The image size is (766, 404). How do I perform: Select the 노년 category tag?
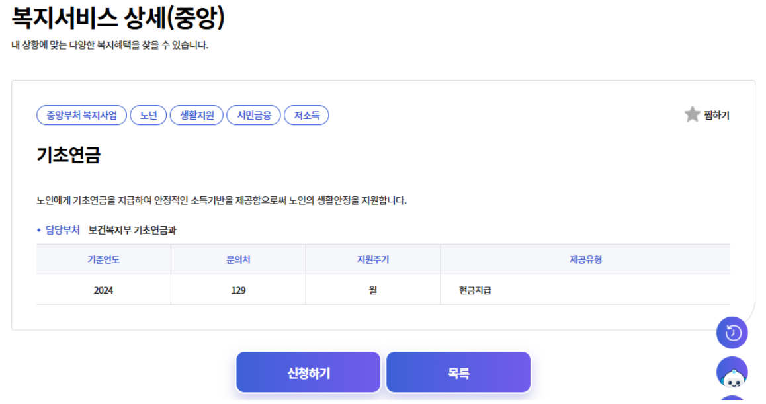click(149, 114)
